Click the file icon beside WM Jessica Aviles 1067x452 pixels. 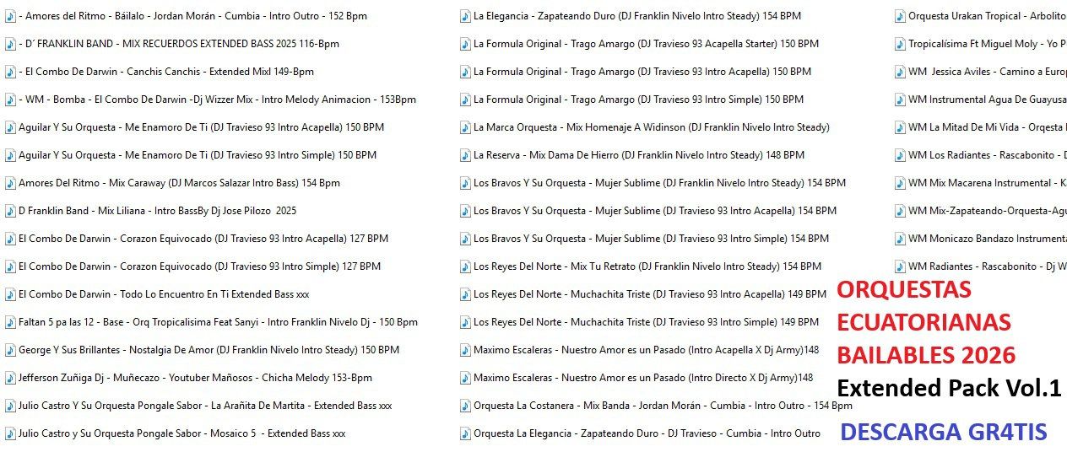pos(900,72)
